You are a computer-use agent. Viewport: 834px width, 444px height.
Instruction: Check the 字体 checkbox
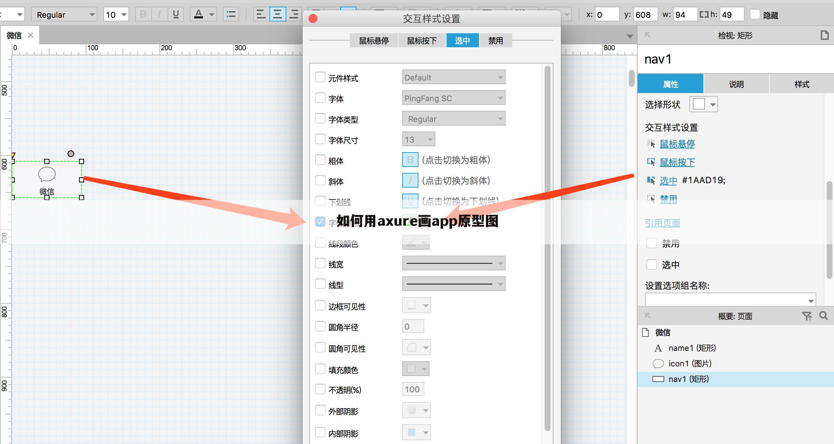click(x=320, y=98)
